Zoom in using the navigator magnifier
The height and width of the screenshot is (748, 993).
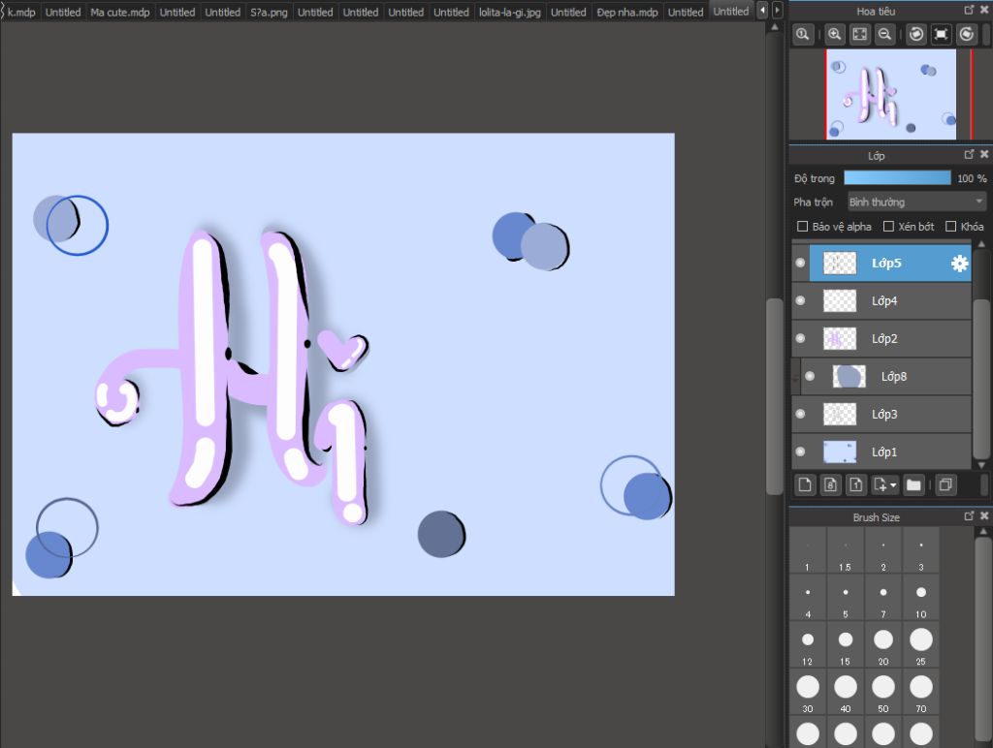coord(835,35)
